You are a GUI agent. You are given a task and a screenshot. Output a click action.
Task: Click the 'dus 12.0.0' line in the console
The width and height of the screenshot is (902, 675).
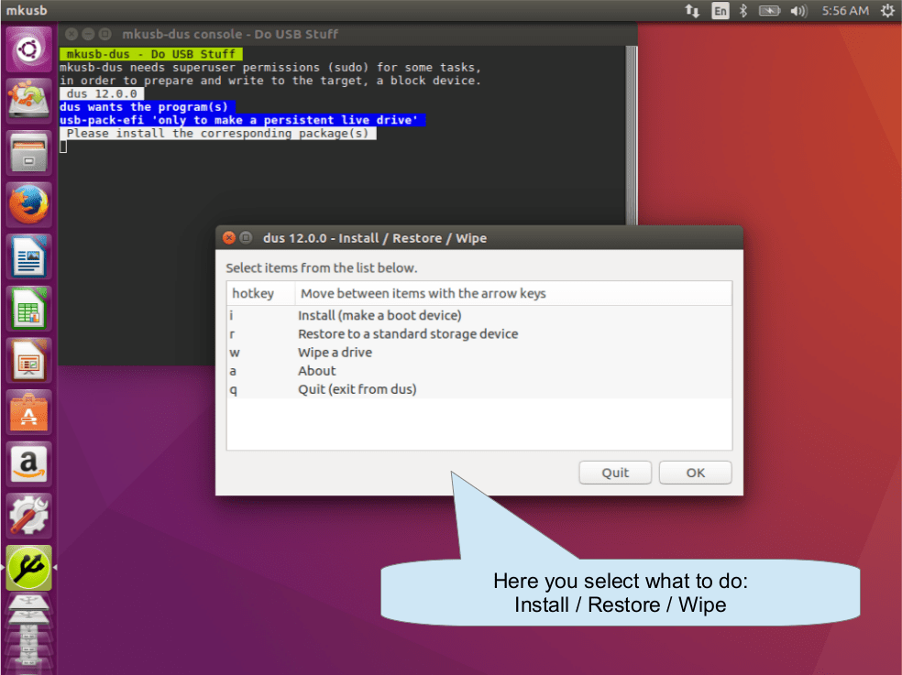click(x=102, y=93)
